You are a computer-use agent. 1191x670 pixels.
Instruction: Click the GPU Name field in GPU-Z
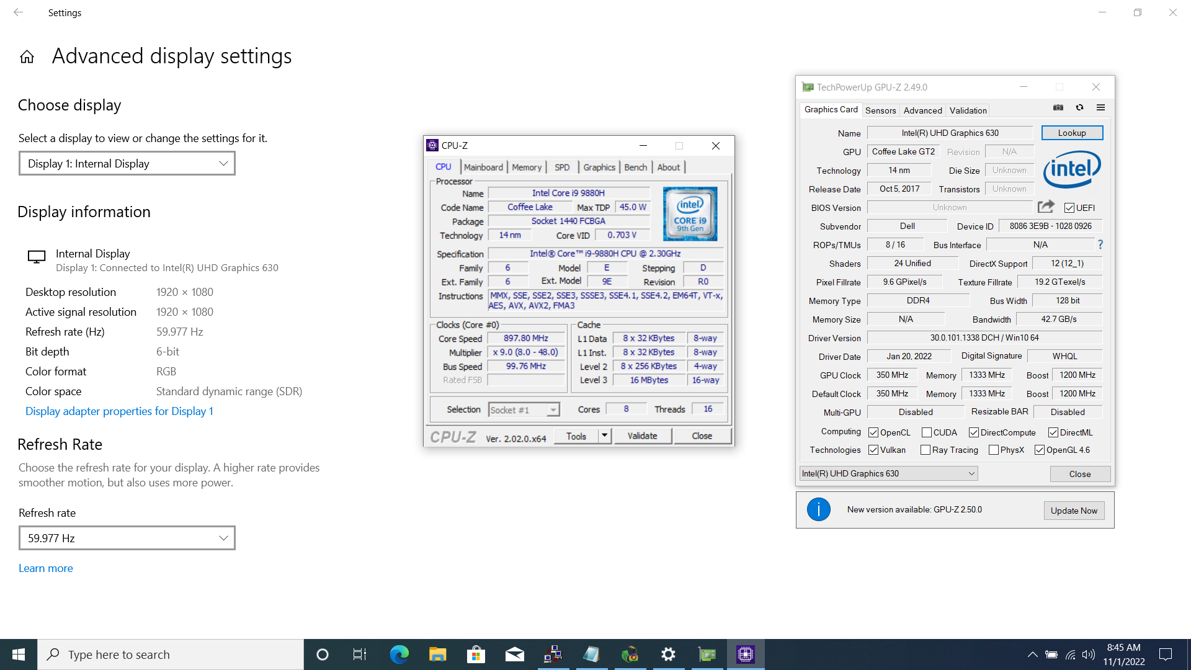click(x=950, y=133)
